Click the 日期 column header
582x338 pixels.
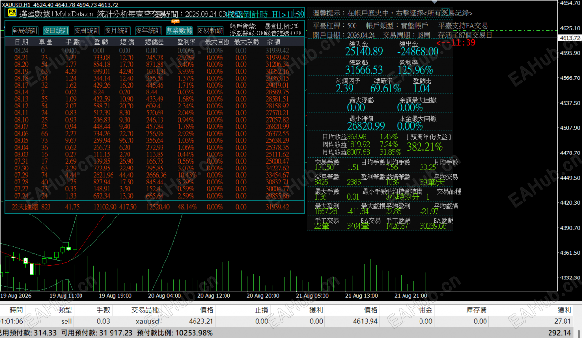tap(21, 42)
